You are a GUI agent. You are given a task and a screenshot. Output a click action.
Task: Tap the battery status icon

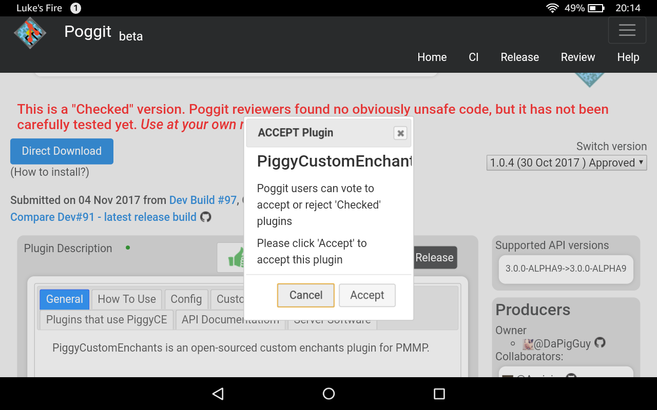pos(596,8)
